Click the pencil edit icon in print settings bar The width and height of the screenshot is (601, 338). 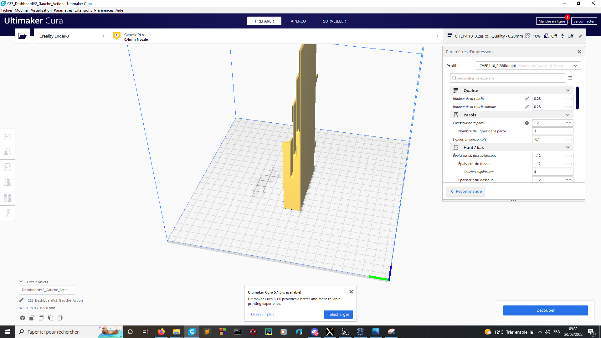pyautogui.click(x=580, y=36)
